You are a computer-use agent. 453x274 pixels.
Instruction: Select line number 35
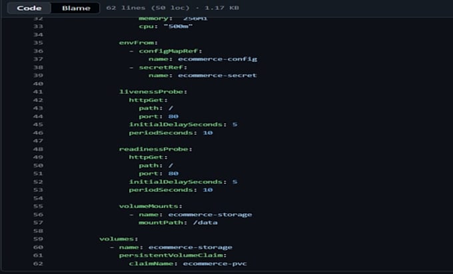click(38, 43)
